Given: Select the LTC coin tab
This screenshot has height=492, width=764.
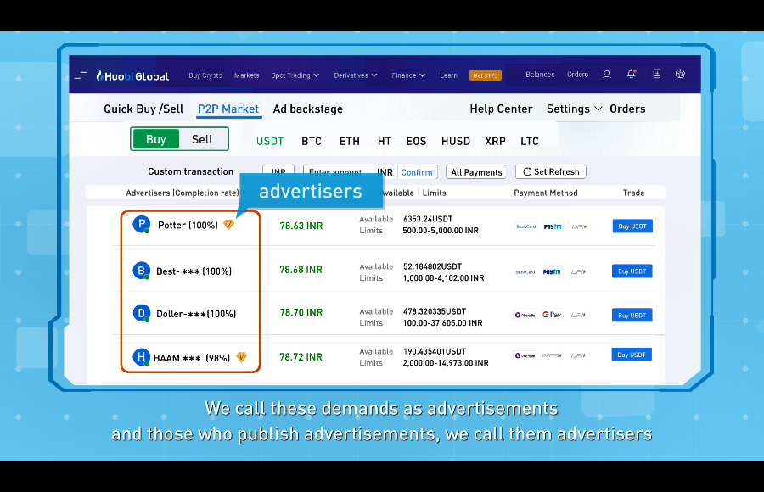Looking at the screenshot, I should (530, 142).
